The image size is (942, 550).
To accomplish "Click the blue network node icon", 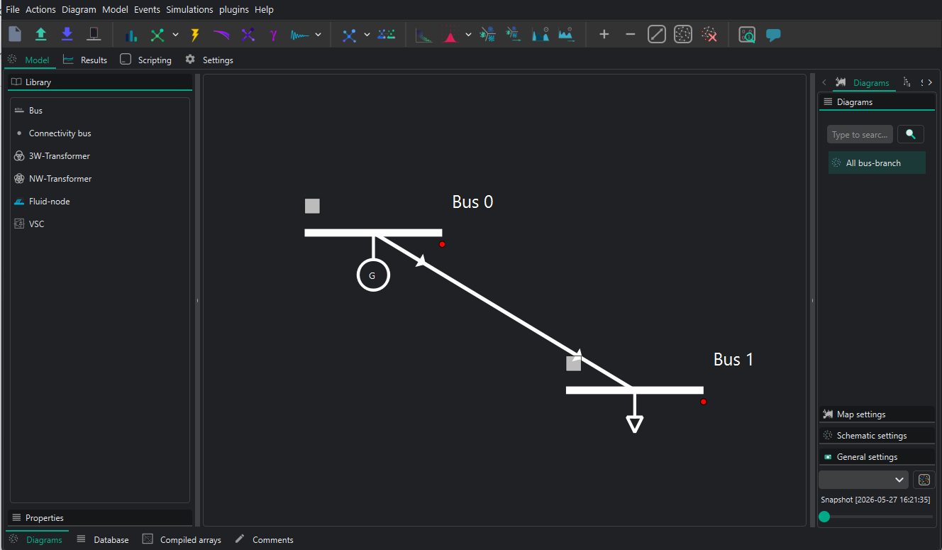I will point(349,34).
